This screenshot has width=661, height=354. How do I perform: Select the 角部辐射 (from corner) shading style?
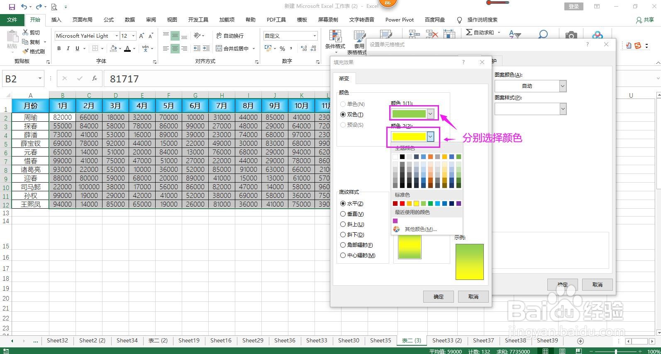pos(343,245)
